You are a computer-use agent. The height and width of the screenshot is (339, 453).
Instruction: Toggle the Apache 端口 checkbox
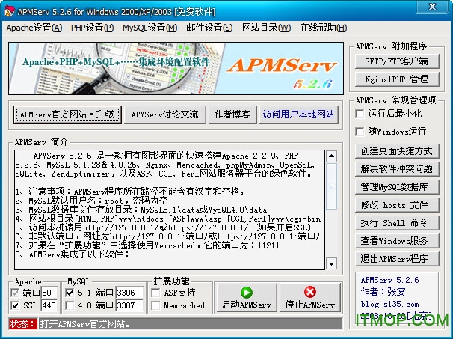(x=15, y=293)
